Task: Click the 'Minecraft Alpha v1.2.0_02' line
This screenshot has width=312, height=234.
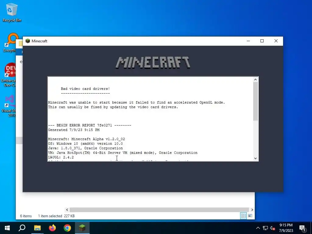Action: [x=87, y=139]
